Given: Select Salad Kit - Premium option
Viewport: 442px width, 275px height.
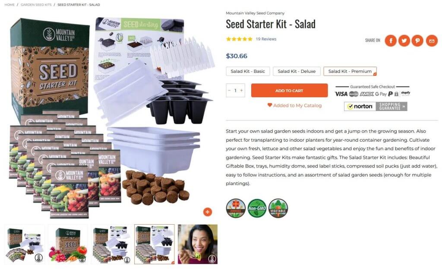Looking at the screenshot, I should coord(350,71).
